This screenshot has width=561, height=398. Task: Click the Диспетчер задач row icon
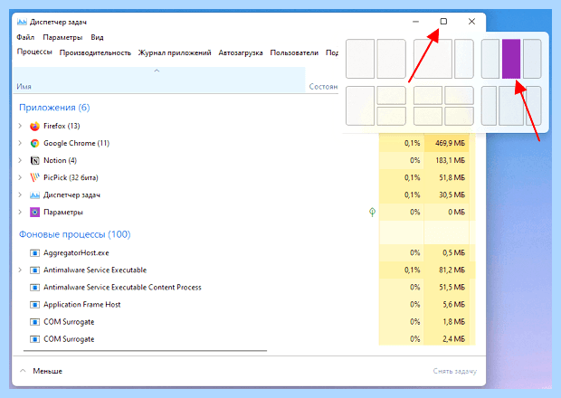(34, 194)
